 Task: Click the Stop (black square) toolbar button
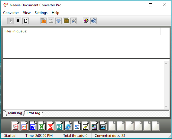(18, 21)
